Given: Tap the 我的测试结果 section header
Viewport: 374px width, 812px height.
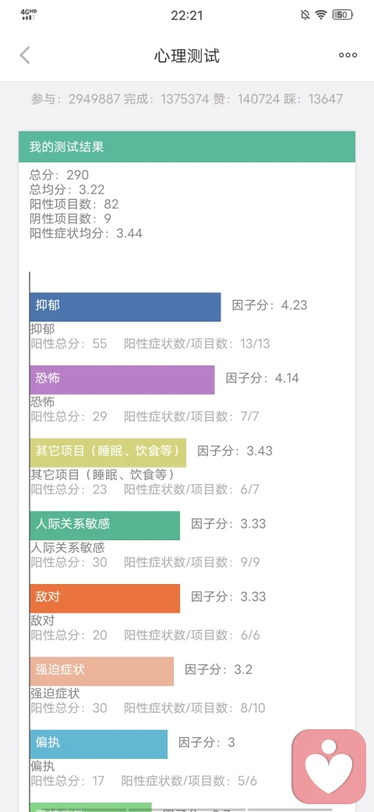Looking at the screenshot, I should point(187,147).
